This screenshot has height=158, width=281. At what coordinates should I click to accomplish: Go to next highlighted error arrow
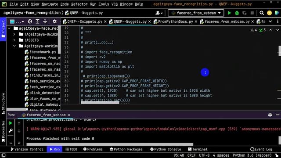pyautogui.click(x=277, y=30)
